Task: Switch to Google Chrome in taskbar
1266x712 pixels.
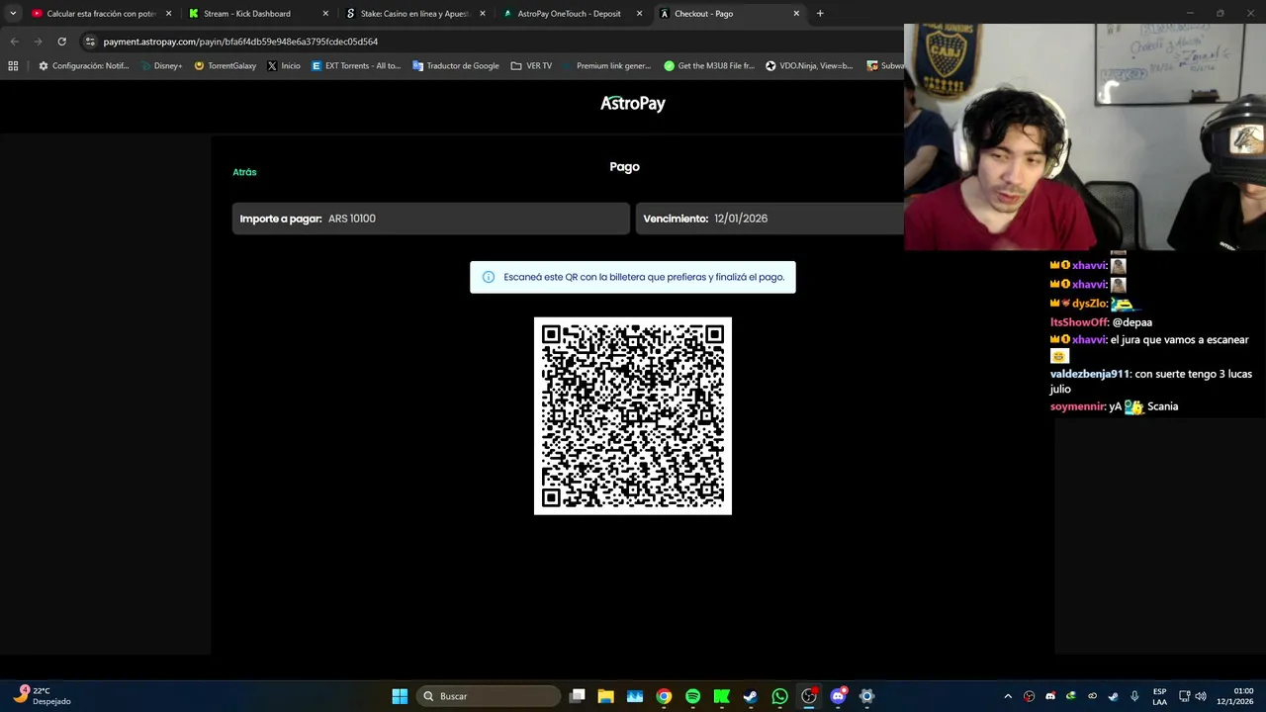Action: click(x=664, y=696)
